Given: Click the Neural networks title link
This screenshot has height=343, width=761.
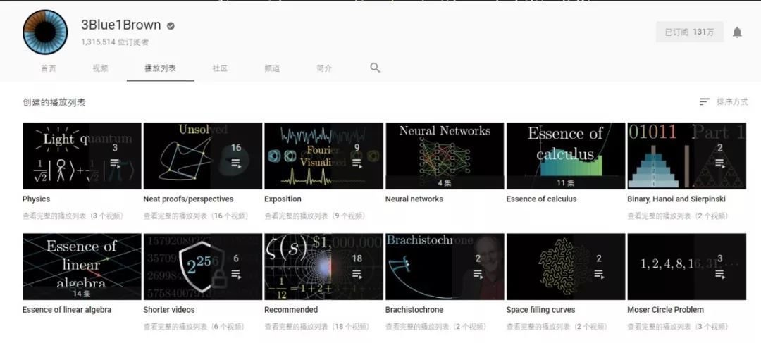Looking at the screenshot, I should point(414,199).
